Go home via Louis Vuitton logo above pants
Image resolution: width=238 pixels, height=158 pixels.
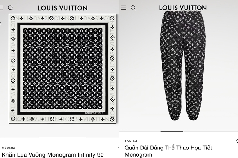pos(183,8)
